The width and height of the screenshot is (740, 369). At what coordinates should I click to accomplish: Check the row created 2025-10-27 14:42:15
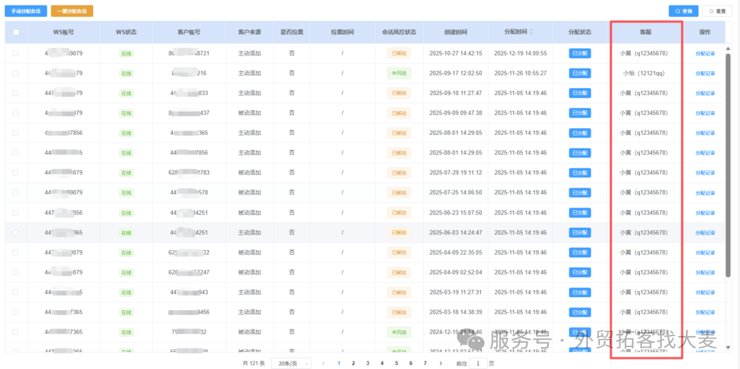tap(16, 53)
